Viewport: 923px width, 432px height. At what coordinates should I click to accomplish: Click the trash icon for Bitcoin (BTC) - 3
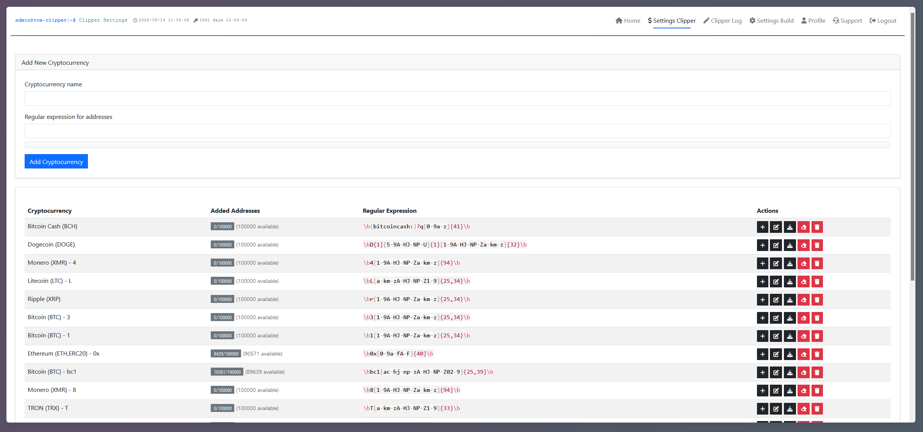pyautogui.click(x=817, y=318)
